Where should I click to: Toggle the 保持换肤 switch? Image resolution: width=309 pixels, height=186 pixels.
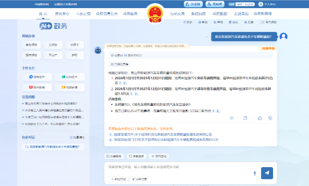tap(262, 22)
